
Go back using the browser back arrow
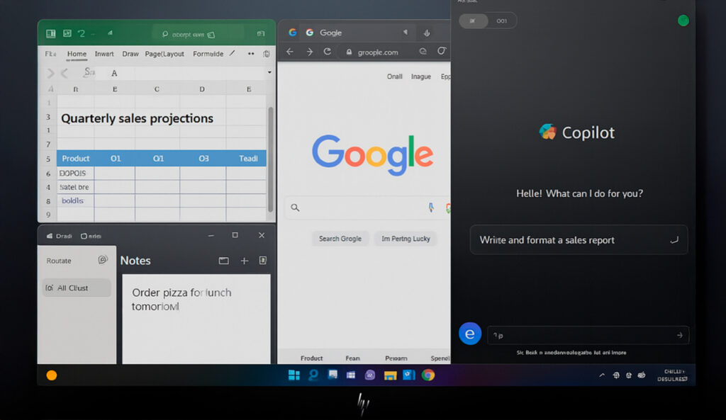tap(290, 52)
